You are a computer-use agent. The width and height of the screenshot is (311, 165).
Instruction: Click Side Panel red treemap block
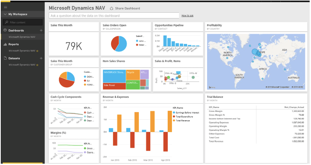pos(114,86)
